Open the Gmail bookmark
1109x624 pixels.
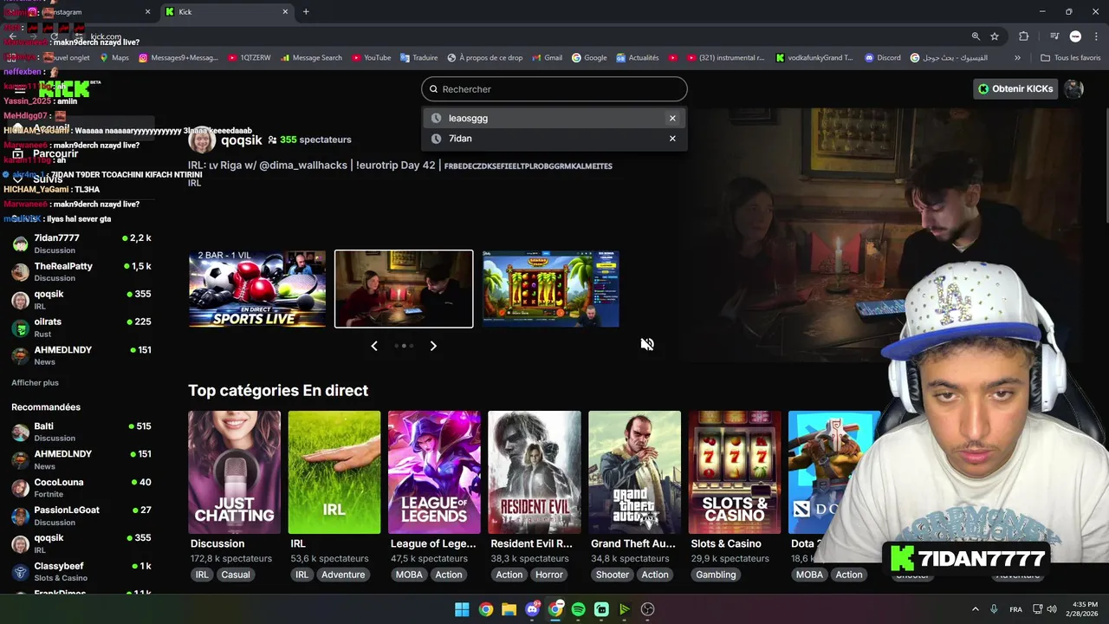(547, 58)
